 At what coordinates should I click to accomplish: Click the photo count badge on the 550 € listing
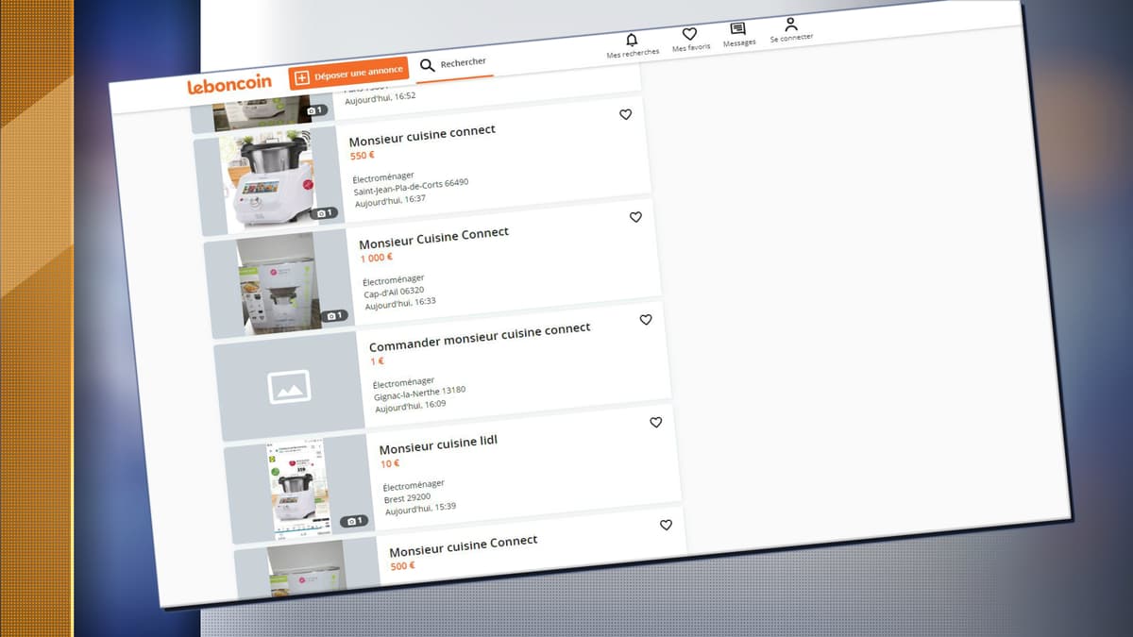pyautogui.click(x=323, y=213)
